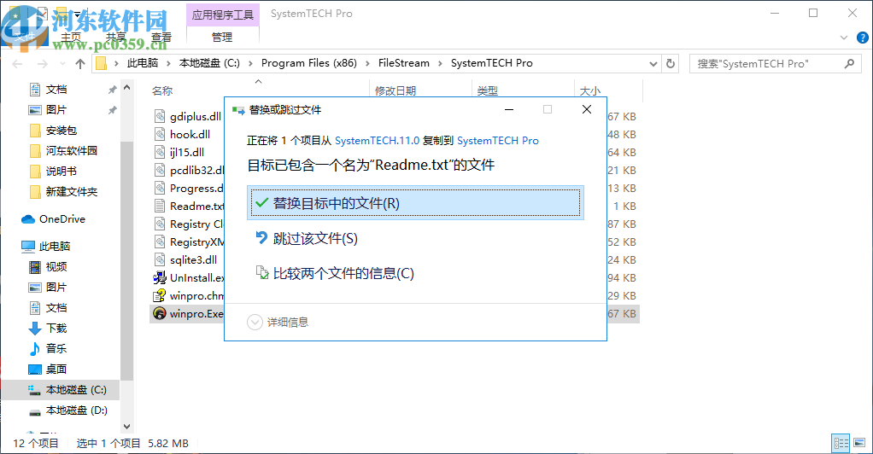Open the ribbon management tab

tap(222, 37)
